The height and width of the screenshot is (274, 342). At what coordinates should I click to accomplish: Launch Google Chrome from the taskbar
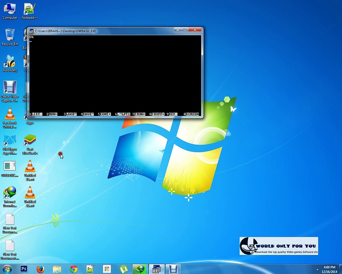(74, 269)
